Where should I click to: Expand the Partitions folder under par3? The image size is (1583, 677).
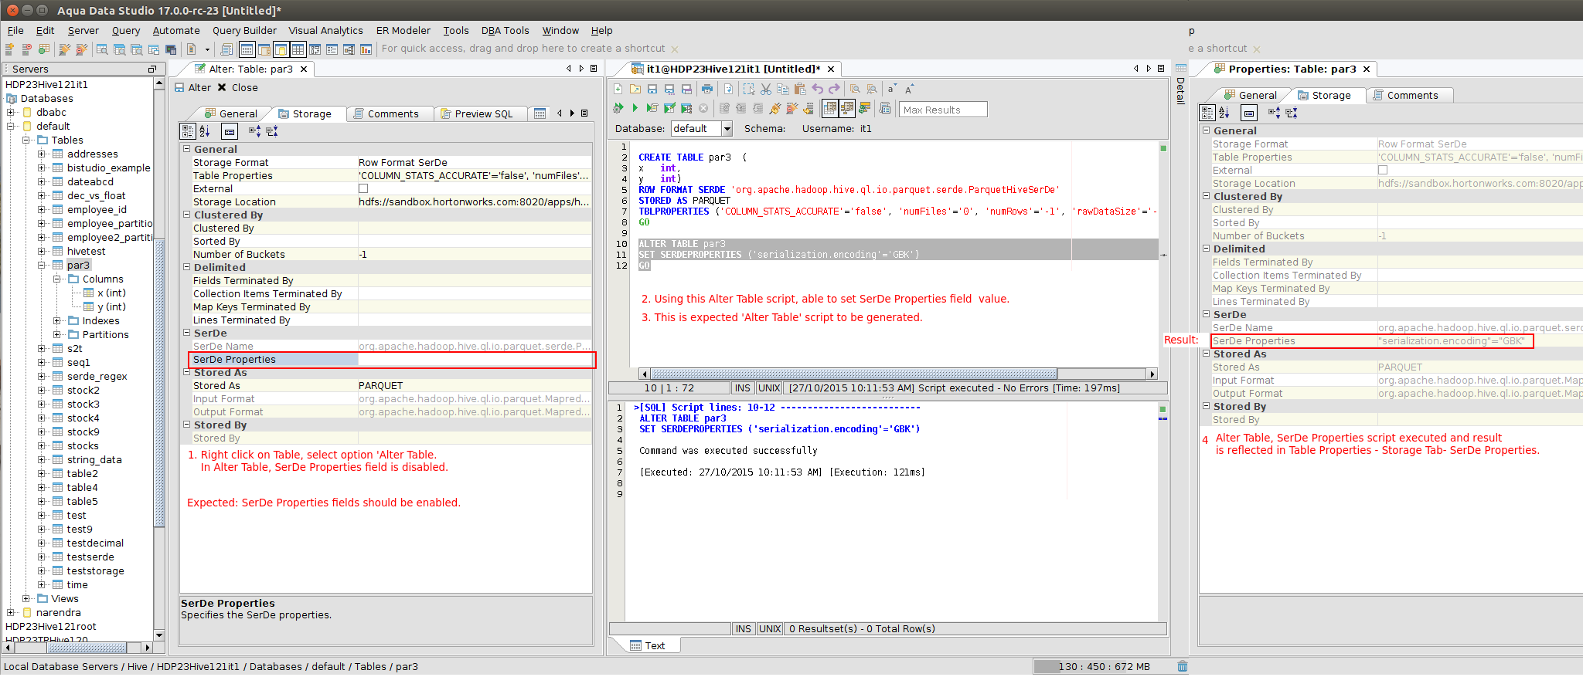(x=57, y=335)
